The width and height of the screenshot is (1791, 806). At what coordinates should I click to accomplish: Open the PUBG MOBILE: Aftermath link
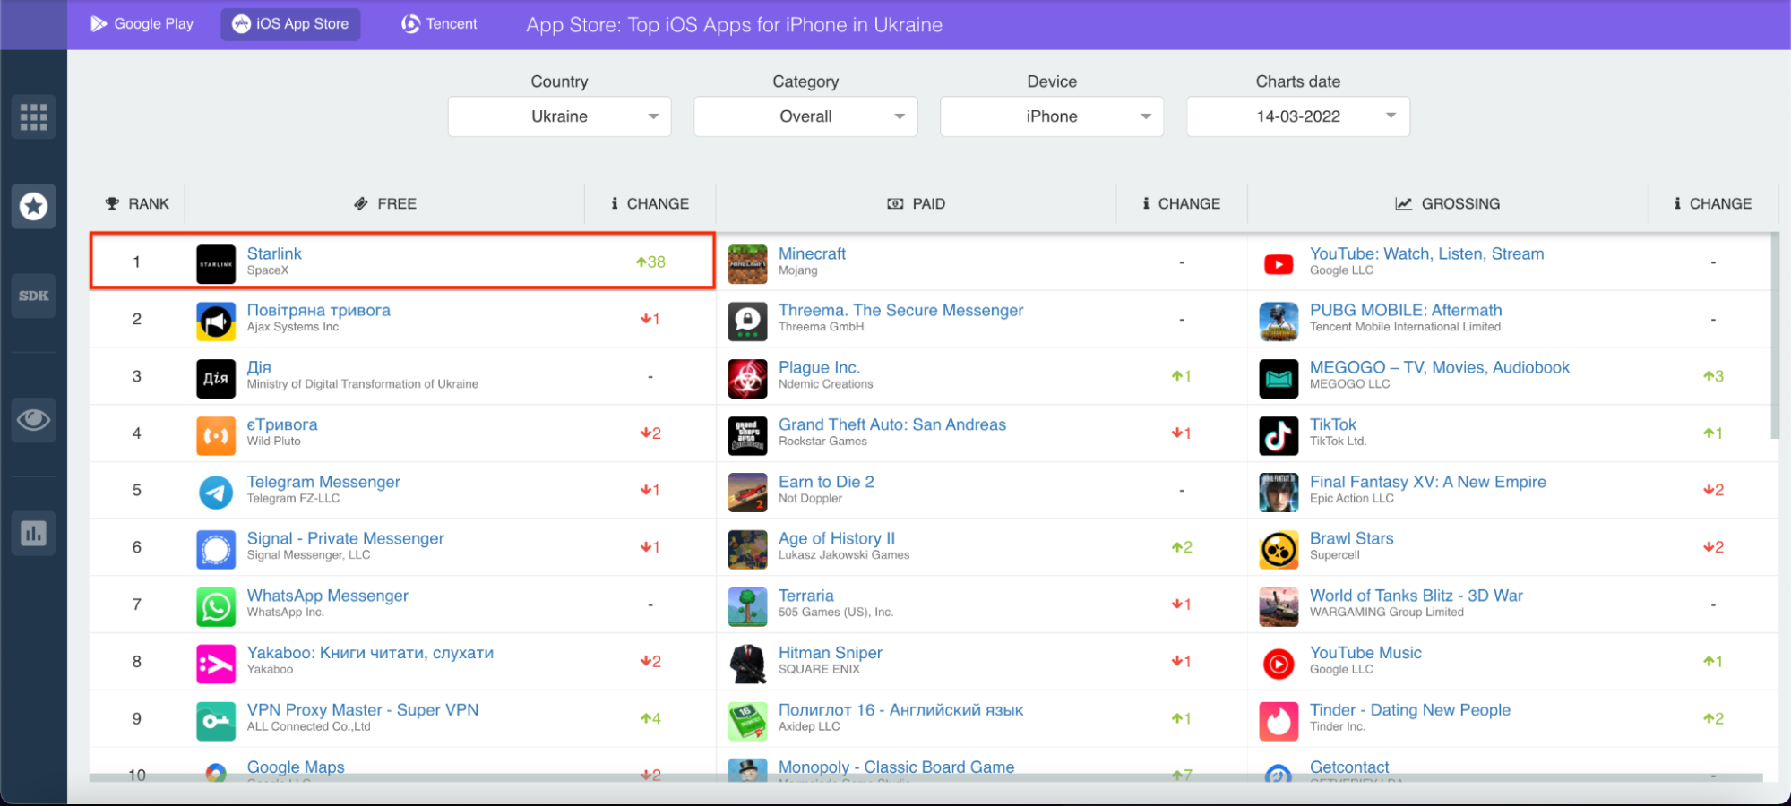point(1406,310)
